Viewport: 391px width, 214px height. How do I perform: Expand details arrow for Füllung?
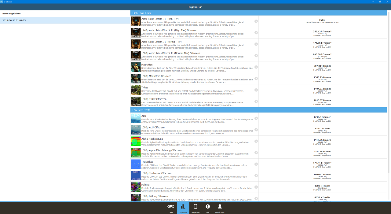click(256, 187)
